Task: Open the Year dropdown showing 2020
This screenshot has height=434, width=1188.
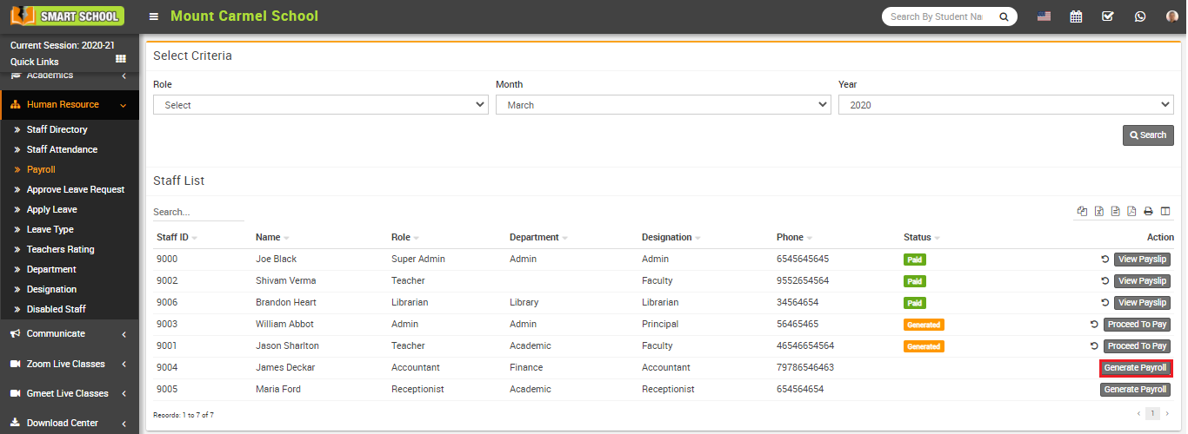Action: click(1006, 105)
